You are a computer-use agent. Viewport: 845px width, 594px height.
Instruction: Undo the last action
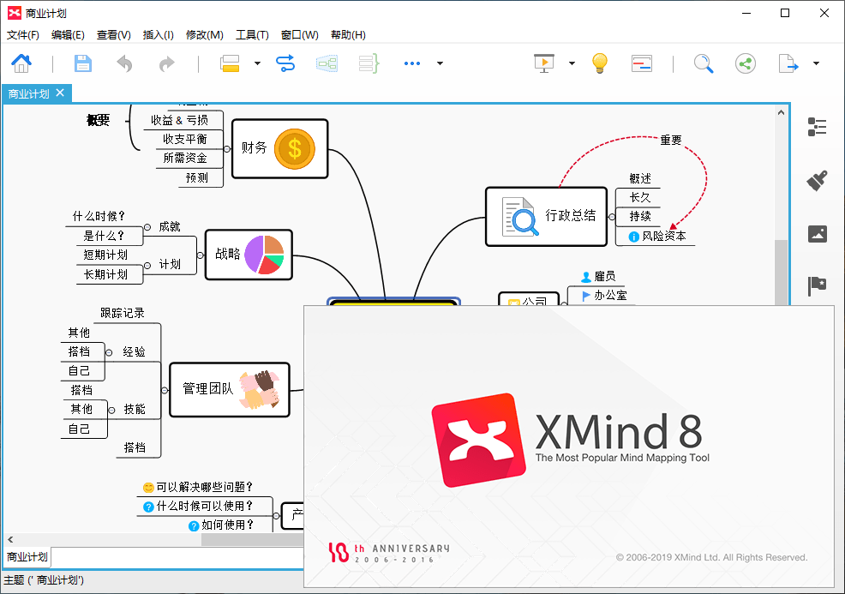124,63
